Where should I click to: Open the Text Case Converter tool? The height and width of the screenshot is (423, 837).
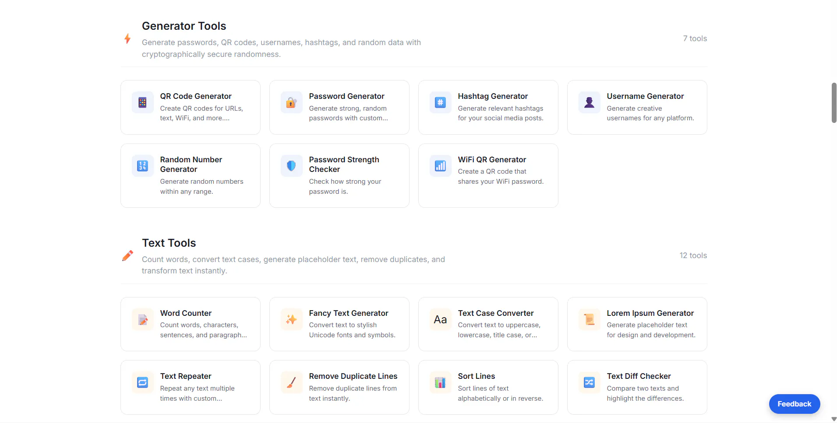click(488, 324)
